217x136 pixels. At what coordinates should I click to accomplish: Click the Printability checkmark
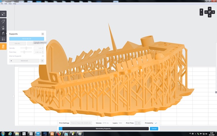click(x=156, y=123)
